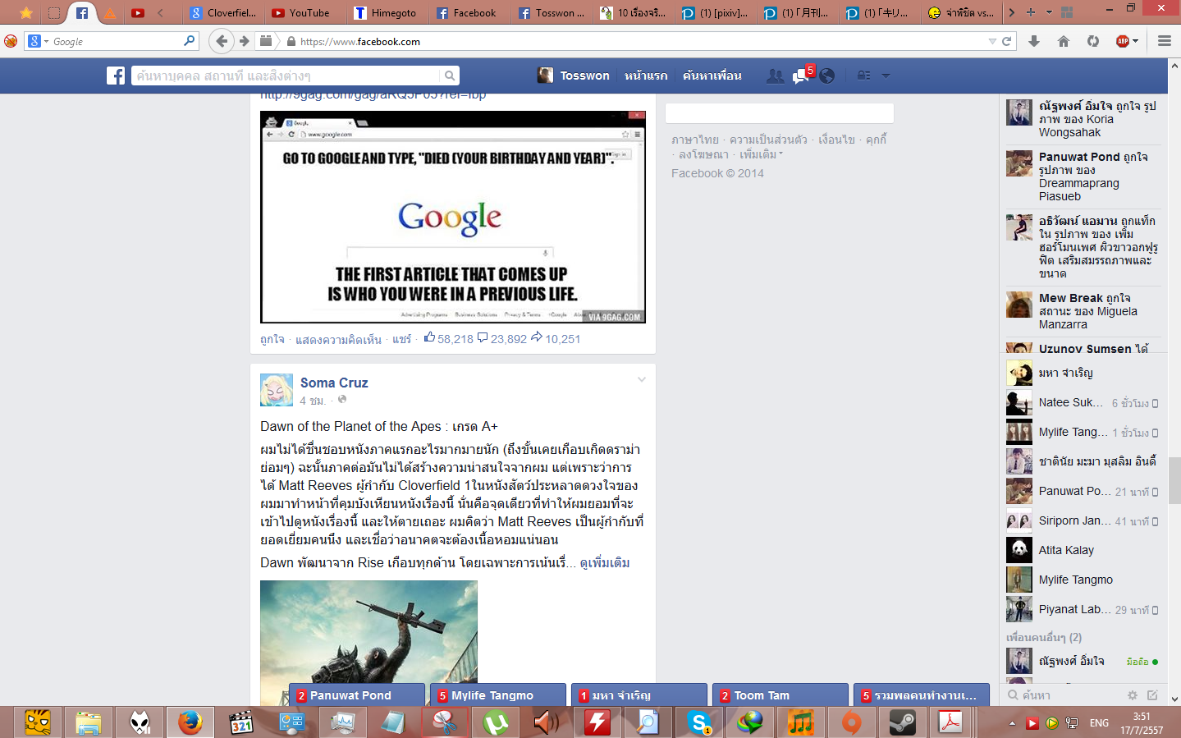Click the magnifier in the Google search box
1181x738 pixels.
(190, 40)
